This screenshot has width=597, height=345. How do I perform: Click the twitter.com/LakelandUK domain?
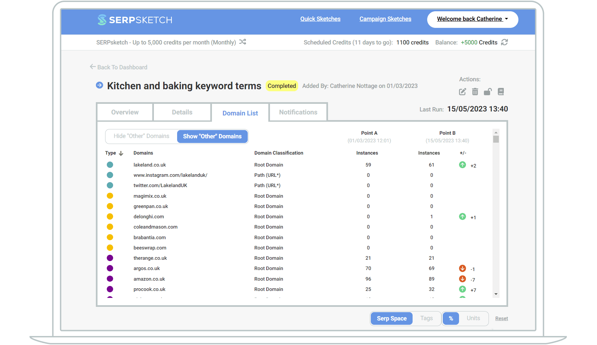(x=160, y=185)
